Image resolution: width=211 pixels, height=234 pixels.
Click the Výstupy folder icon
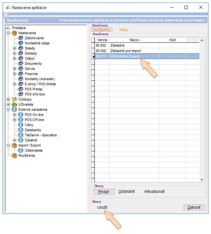(15, 99)
